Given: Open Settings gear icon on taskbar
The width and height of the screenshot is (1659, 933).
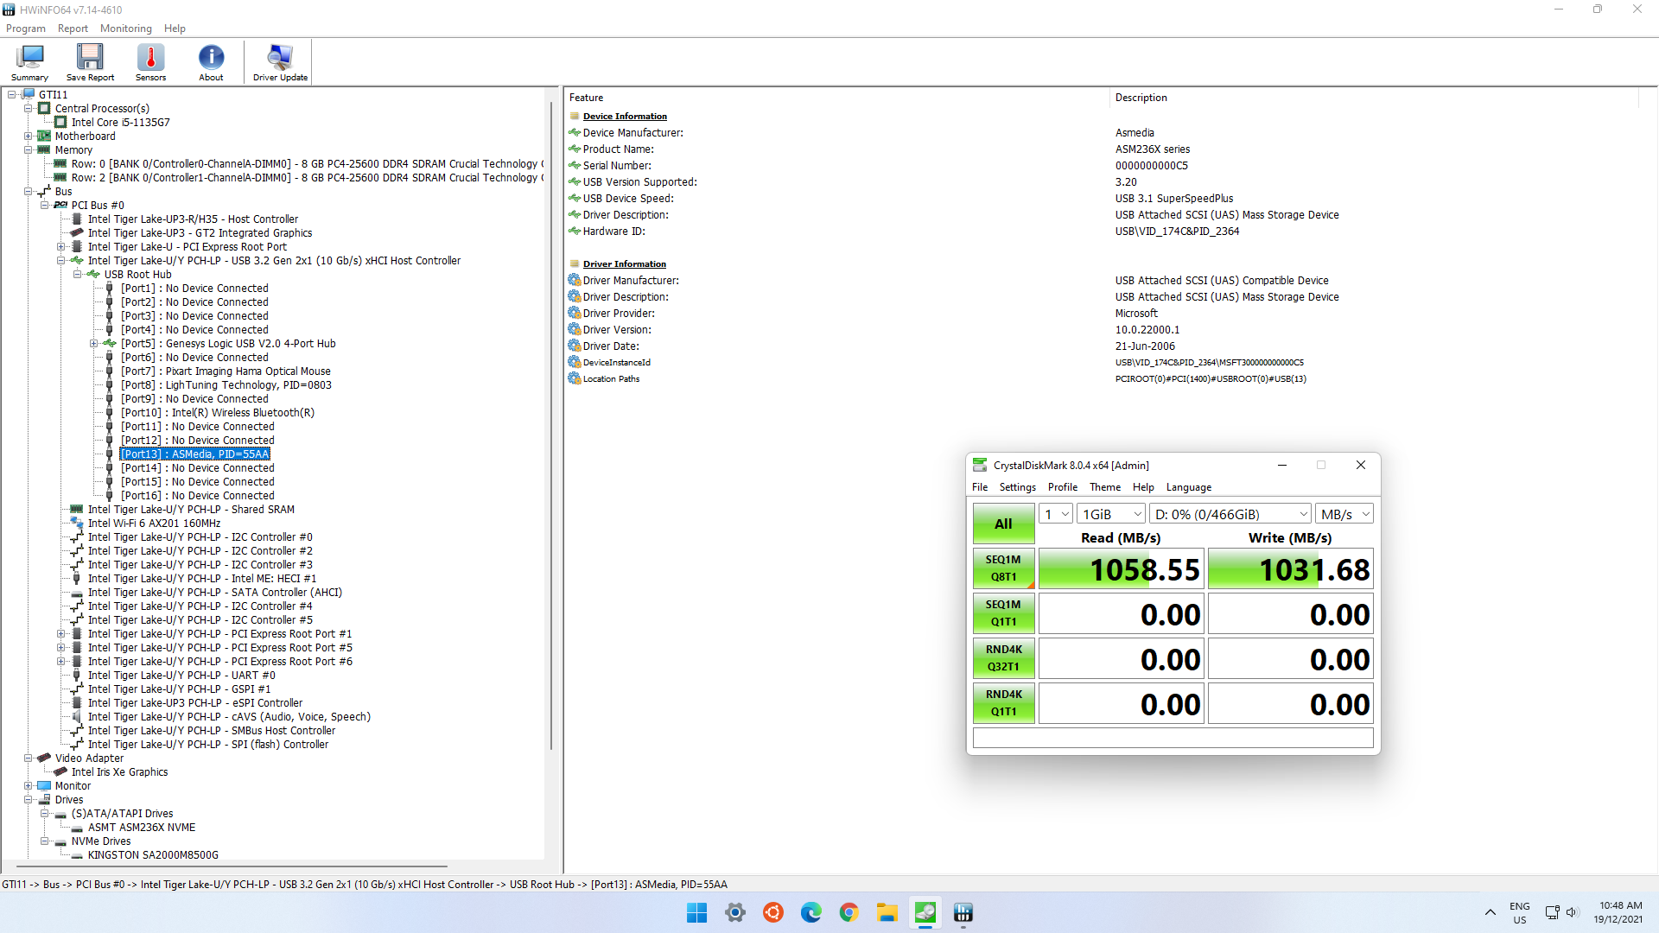Looking at the screenshot, I should (x=734, y=912).
